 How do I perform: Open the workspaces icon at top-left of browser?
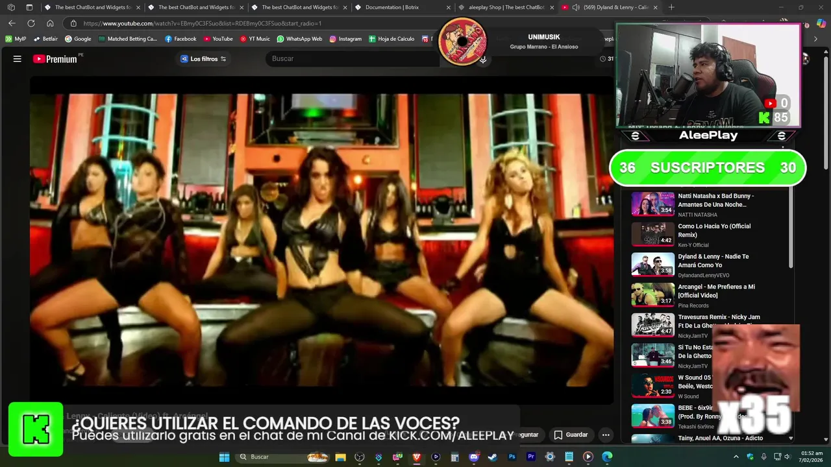[11, 7]
